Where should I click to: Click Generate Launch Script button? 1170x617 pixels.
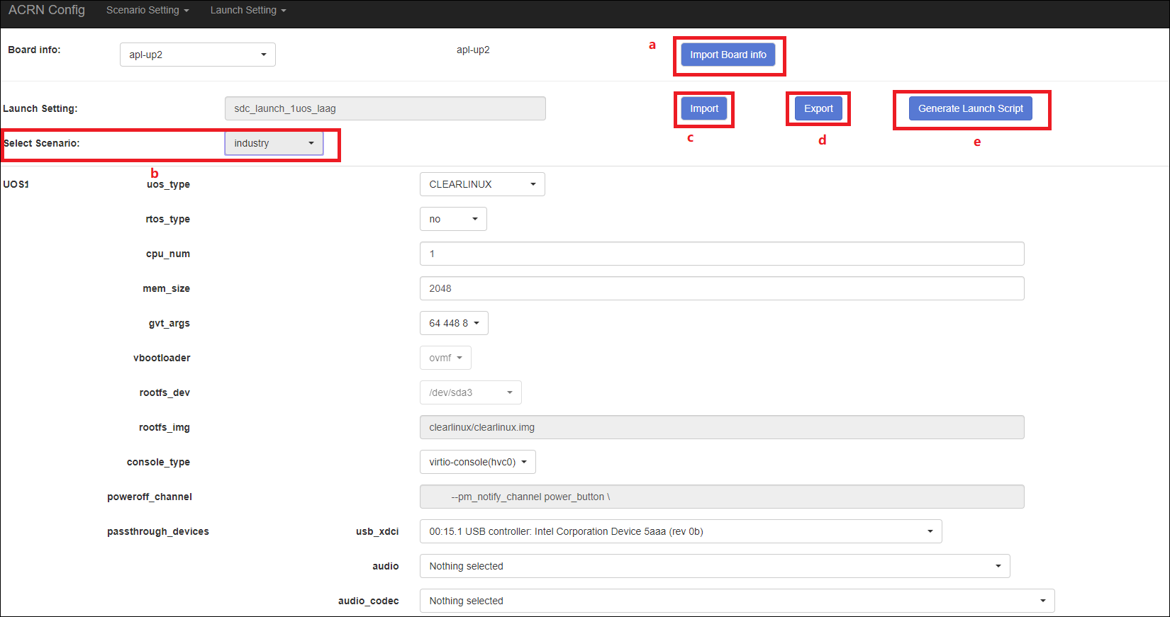(970, 108)
